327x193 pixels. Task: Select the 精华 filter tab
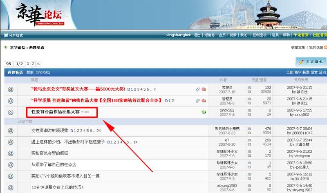click(x=298, y=72)
